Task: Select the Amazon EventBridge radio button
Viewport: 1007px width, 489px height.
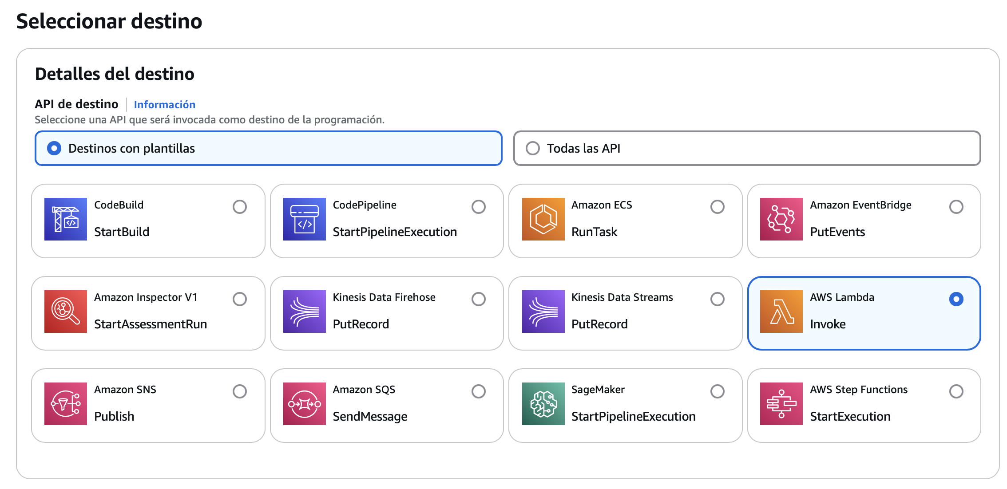Action: click(956, 207)
